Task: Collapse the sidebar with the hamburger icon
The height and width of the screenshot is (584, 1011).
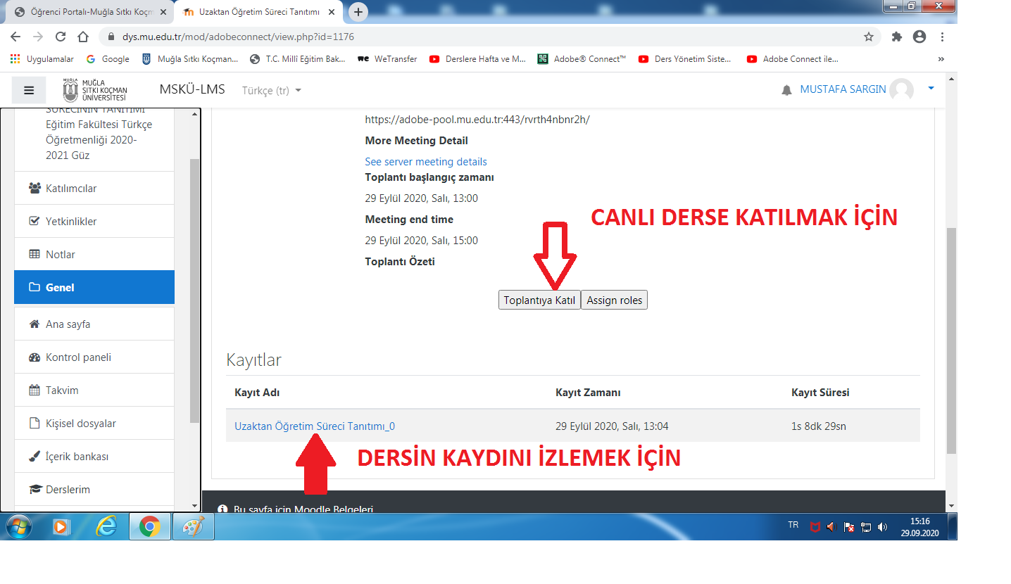Action: tap(29, 90)
